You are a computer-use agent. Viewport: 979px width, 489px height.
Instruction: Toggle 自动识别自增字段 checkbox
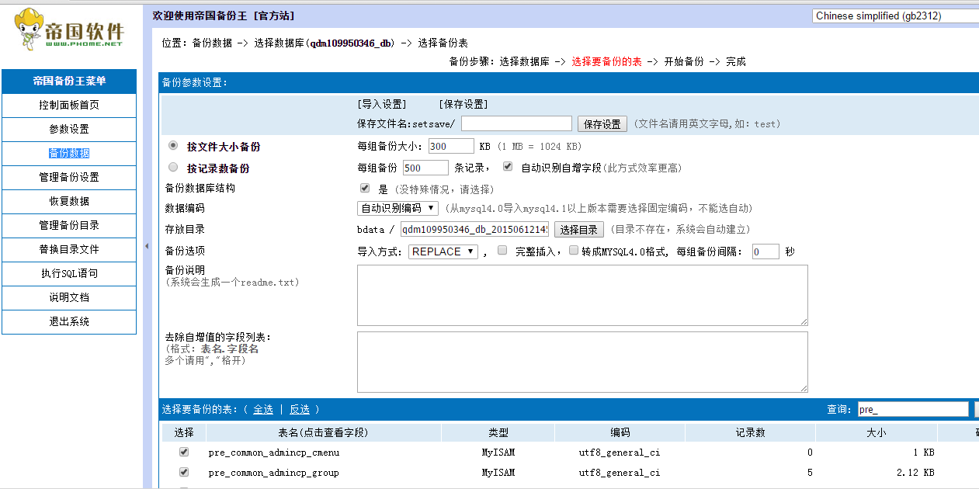coord(508,167)
